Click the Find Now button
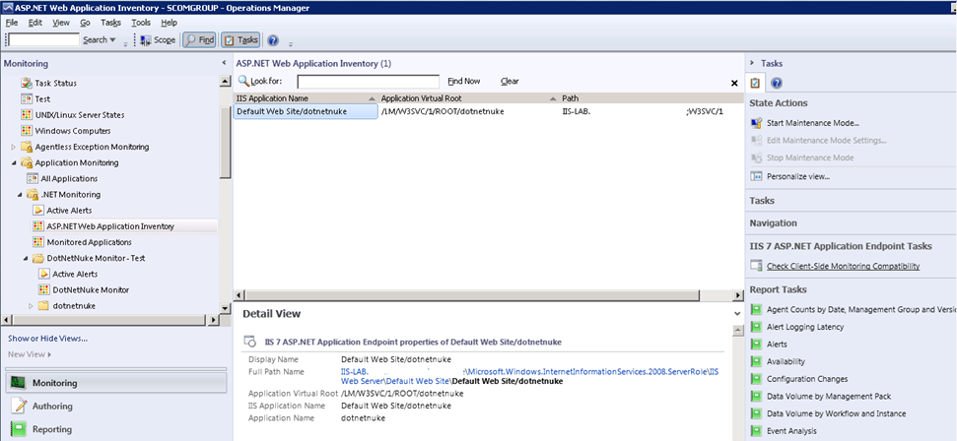 [x=464, y=81]
